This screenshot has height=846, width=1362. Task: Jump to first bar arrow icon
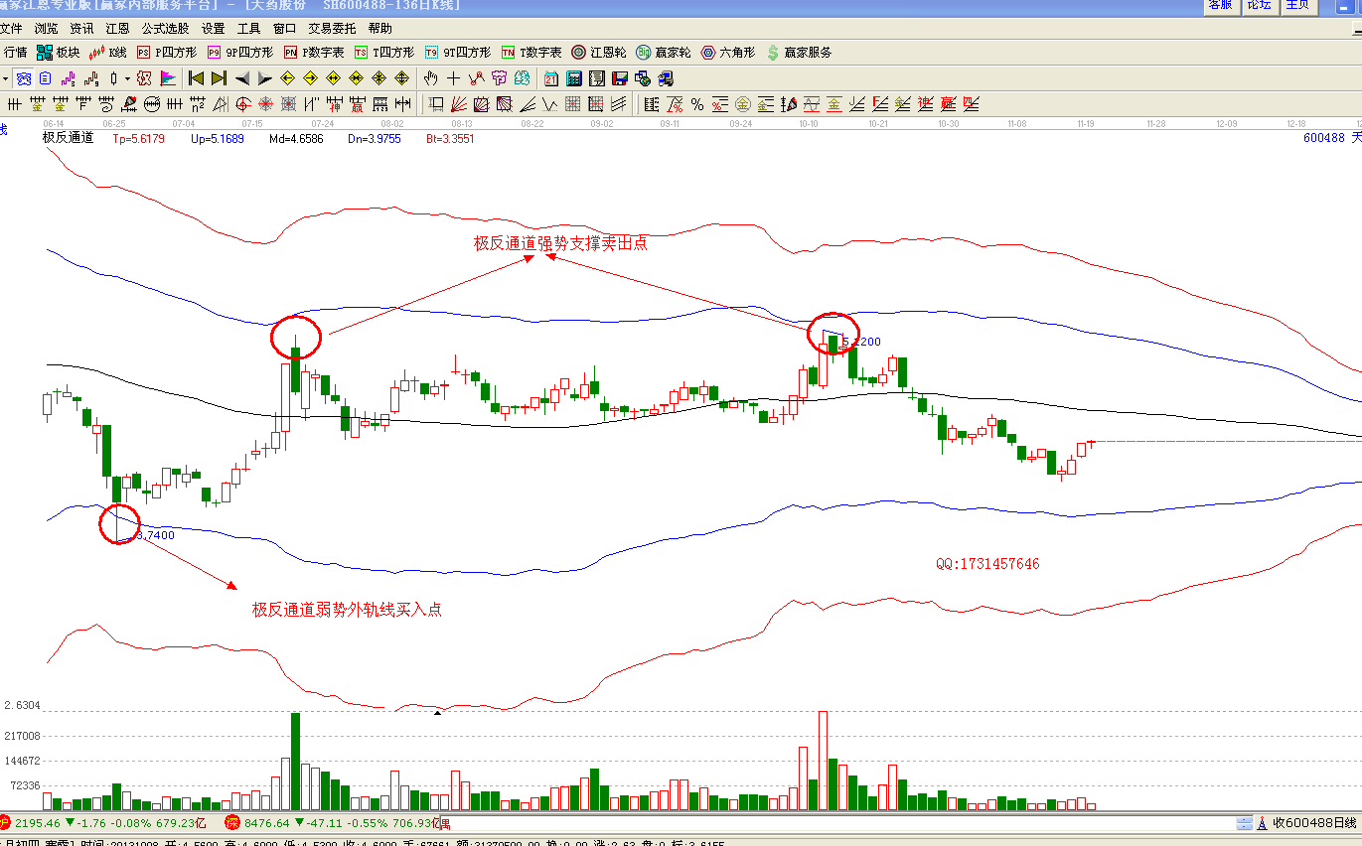click(x=196, y=78)
